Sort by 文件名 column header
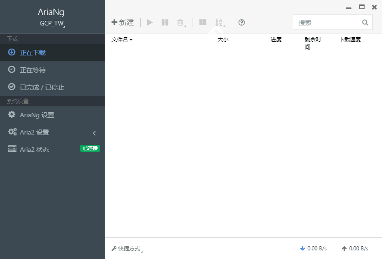 click(122, 40)
